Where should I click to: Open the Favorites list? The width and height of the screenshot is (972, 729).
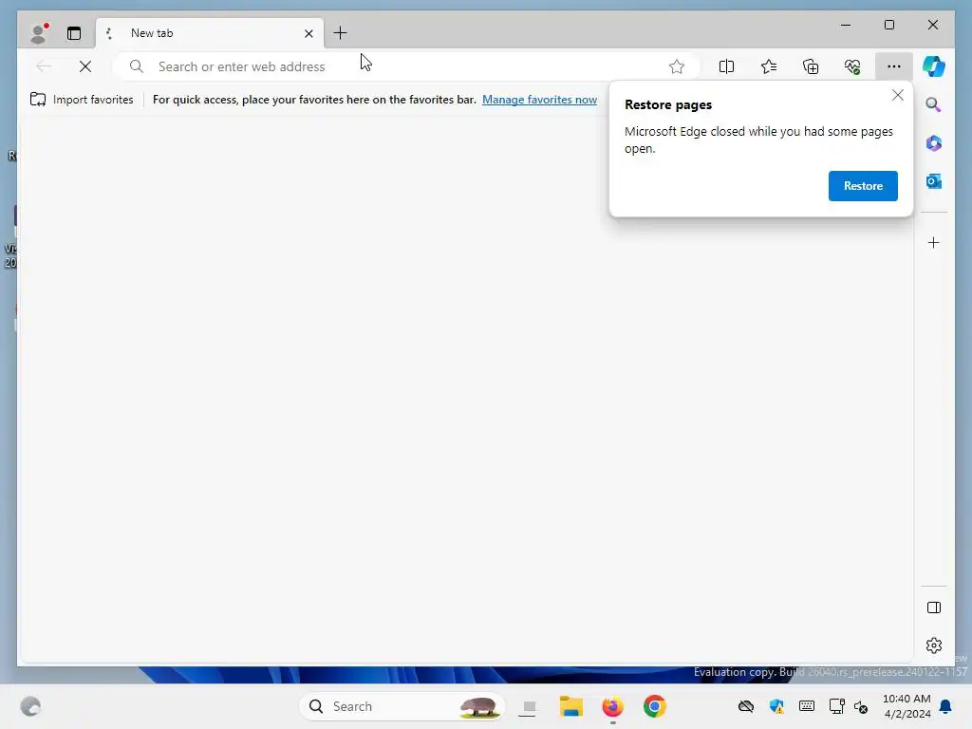769,66
